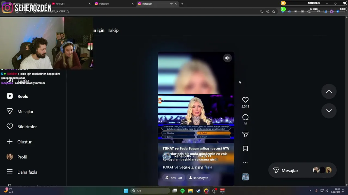The width and height of the screenshot is (348, 195).
Task: Like the reel with the heart icon
Action: 245,100
